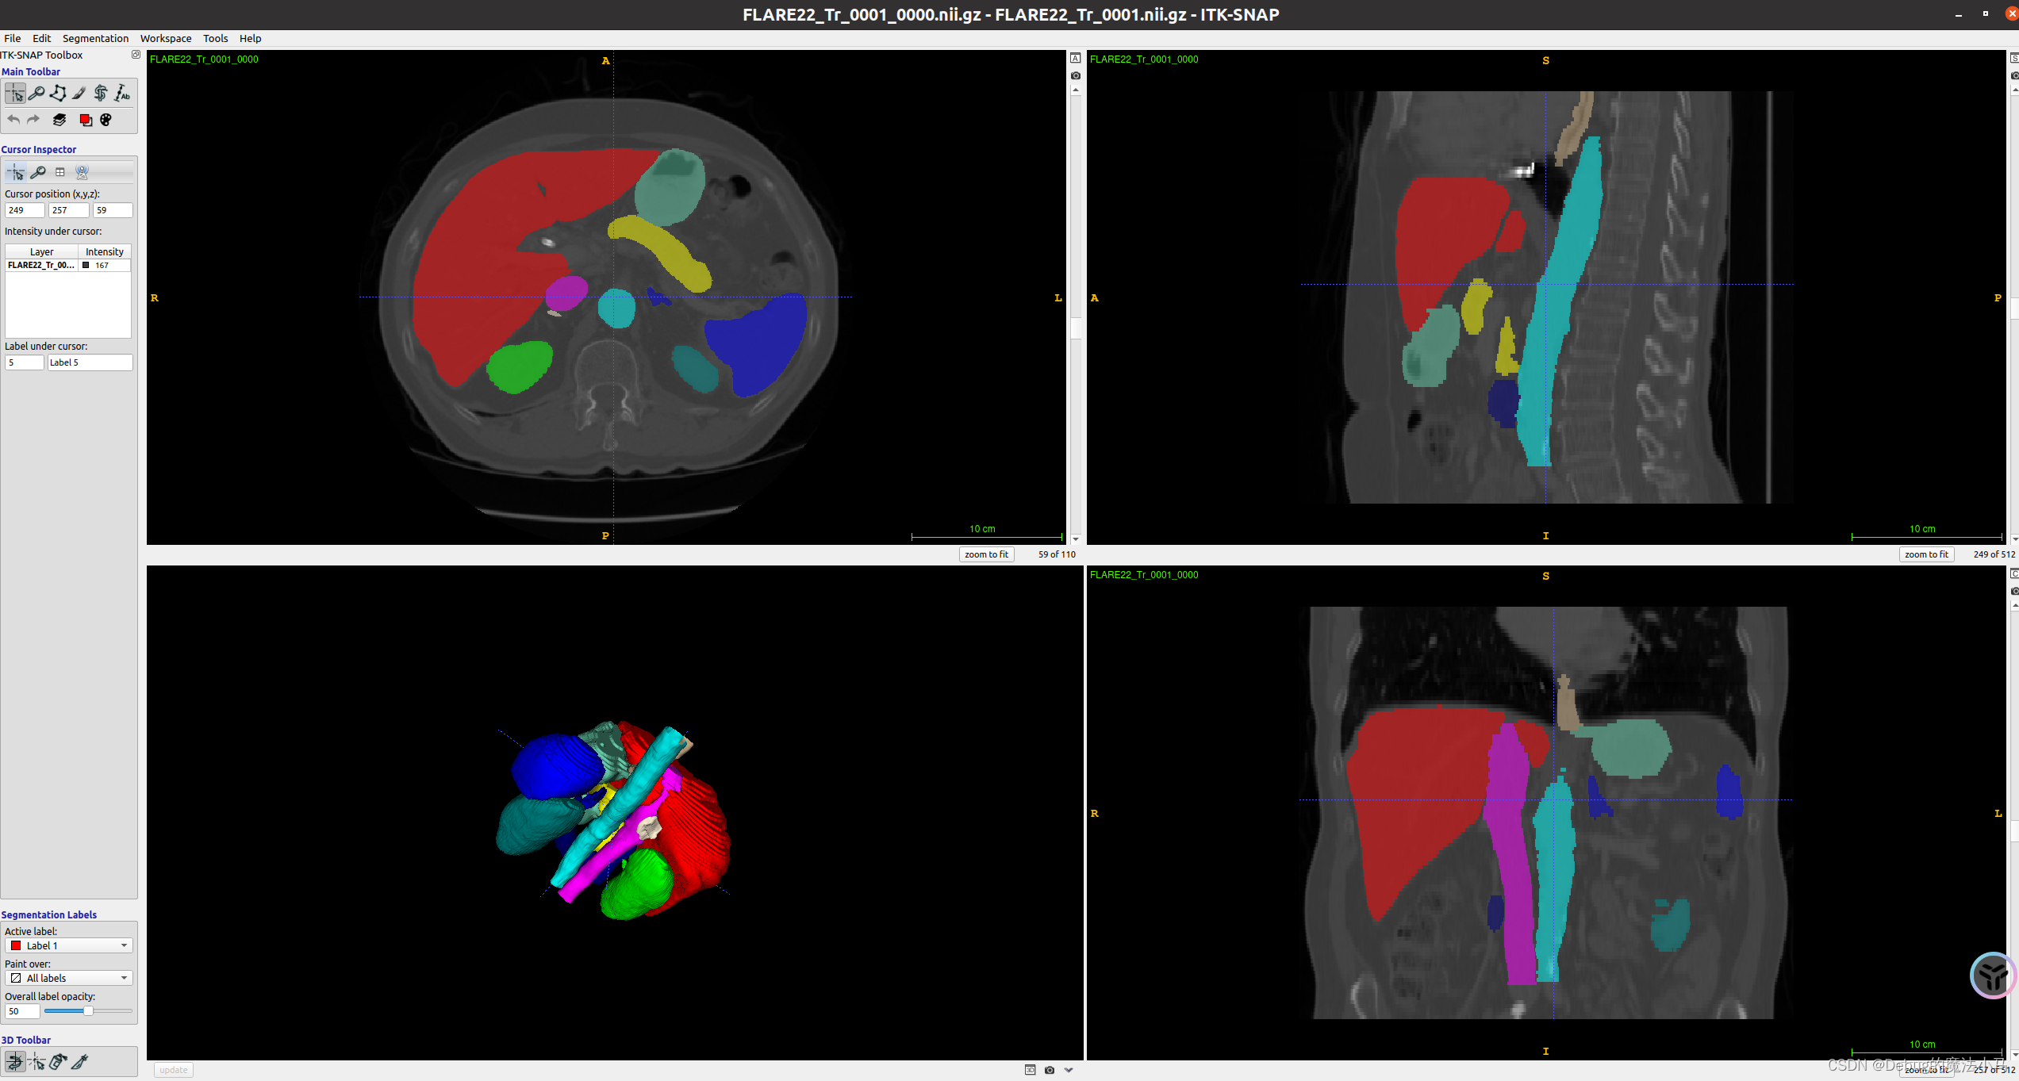Image resolution: width=2019 pixels, height=1081 pixels.
Task: Activate the Snake active contour segmentation tool
Action: click(101, 94)
